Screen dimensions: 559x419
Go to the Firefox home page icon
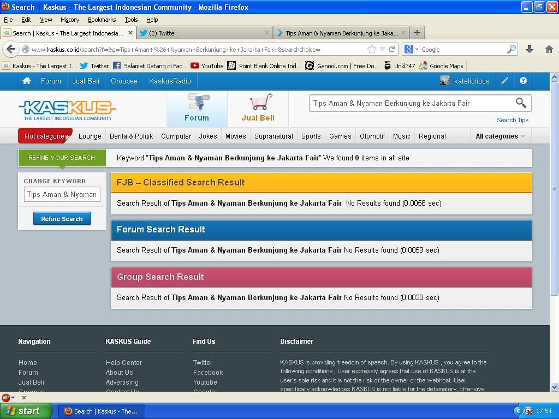(x=549, y=49)
